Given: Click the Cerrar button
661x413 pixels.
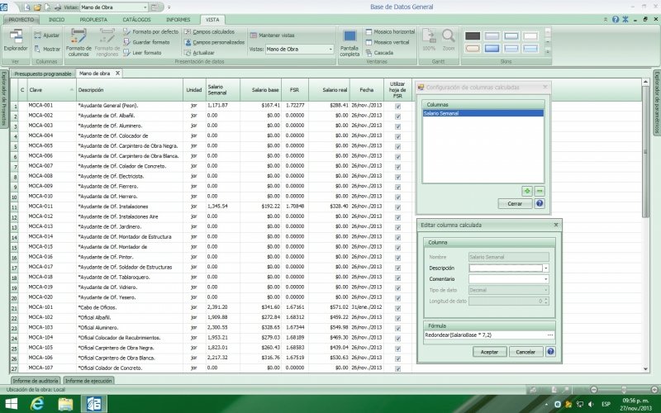Looking at the screenshot, I should pyautogui.click(x=515, y=203).
